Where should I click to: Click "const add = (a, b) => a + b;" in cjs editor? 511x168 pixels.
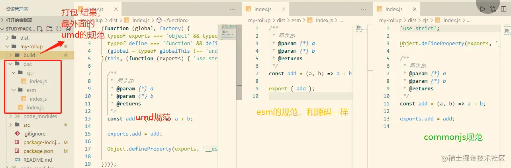(x=442, y=103)
